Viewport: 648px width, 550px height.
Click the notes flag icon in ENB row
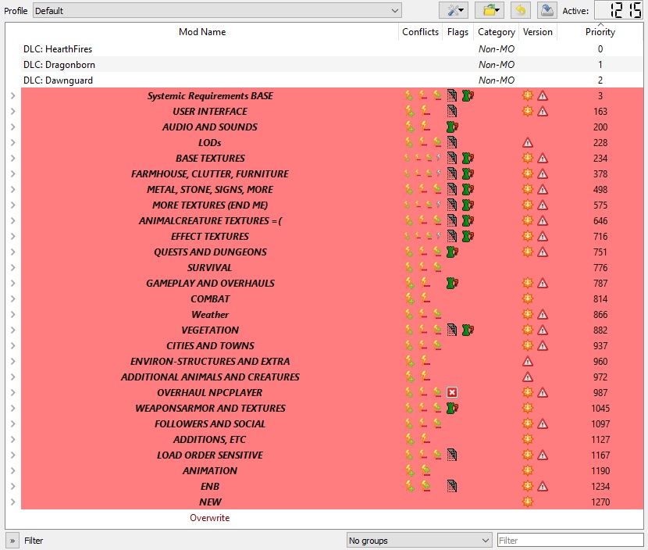(452, 486)
